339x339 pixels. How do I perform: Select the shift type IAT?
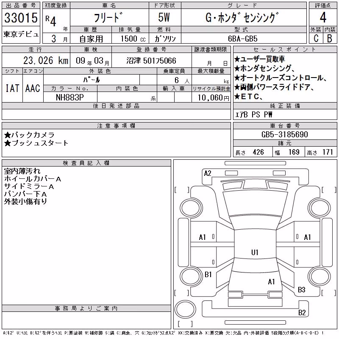pos(12,88)
